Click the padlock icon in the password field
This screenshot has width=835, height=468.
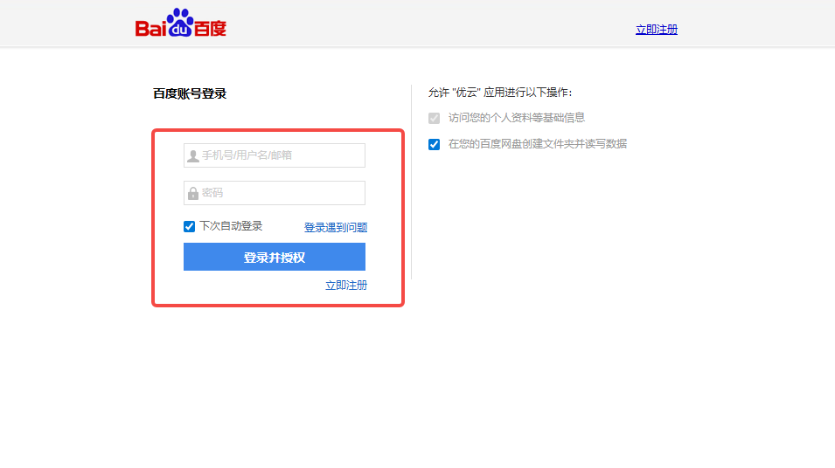pyautogui.click(x=192, y=193)
